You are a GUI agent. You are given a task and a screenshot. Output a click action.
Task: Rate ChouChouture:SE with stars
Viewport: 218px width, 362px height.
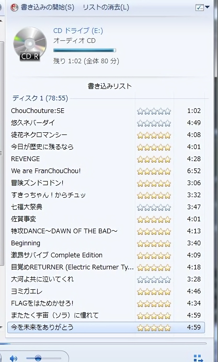tap(154, 111)
